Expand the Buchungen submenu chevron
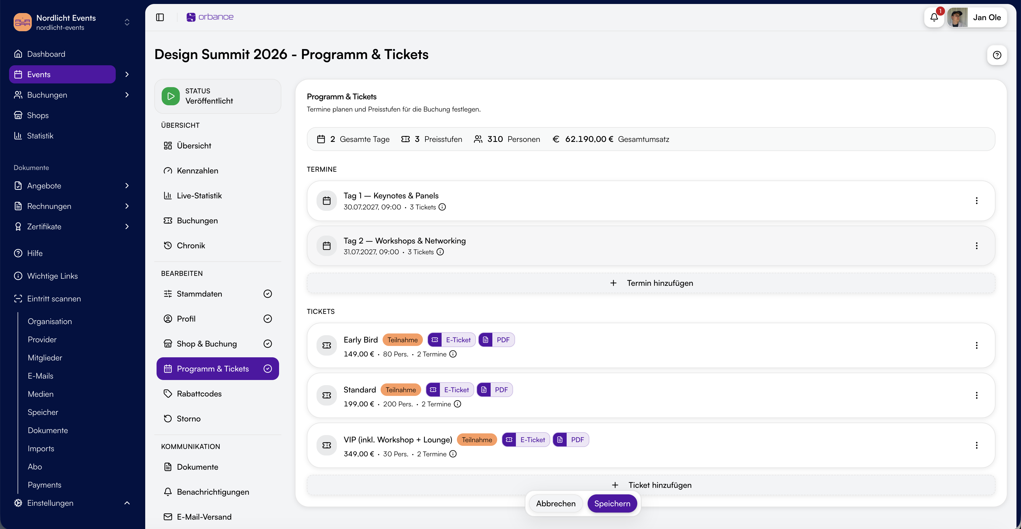The image size is (1021, 529). tap(127, 95)
